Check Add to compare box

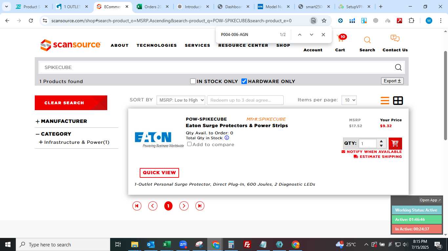189,144
